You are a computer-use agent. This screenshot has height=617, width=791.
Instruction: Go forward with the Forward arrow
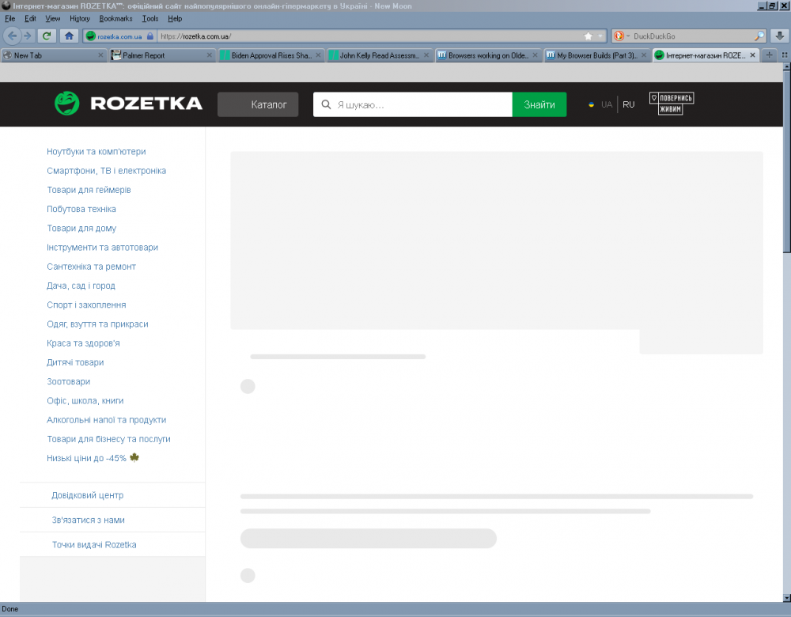tap(28, 36)
